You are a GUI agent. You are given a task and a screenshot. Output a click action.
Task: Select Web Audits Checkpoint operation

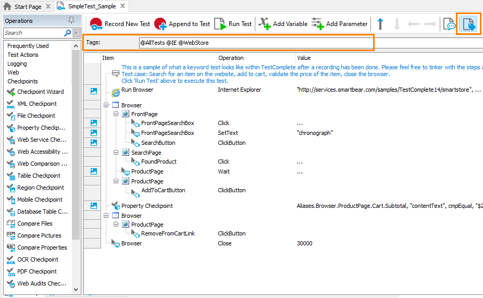point(36,284)
